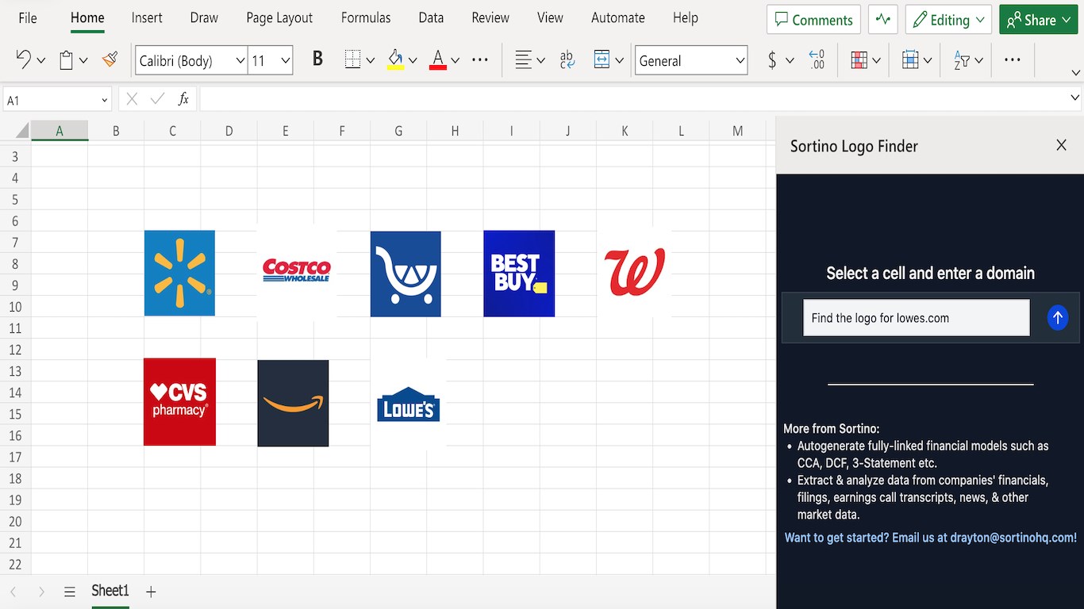Open Conditional Formatting icon
1084x609 pixels.
[x=859, y=60]
